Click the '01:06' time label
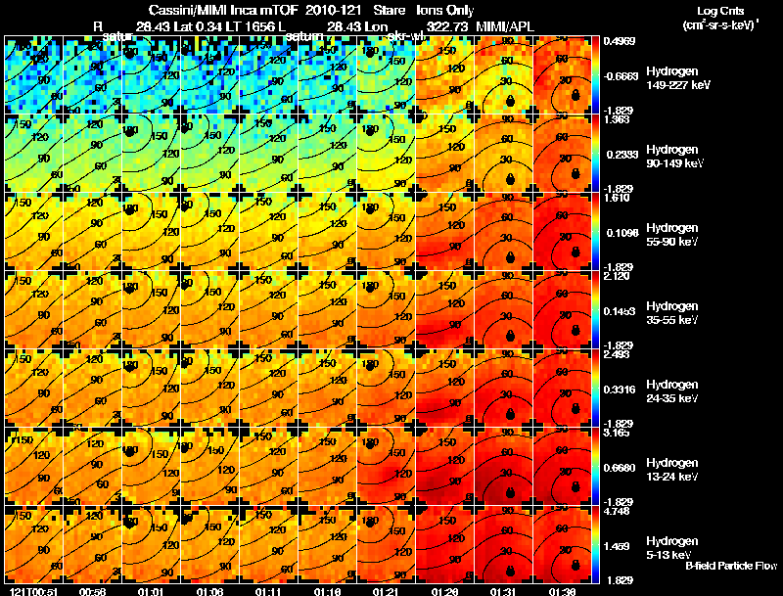 click(209, 592)
